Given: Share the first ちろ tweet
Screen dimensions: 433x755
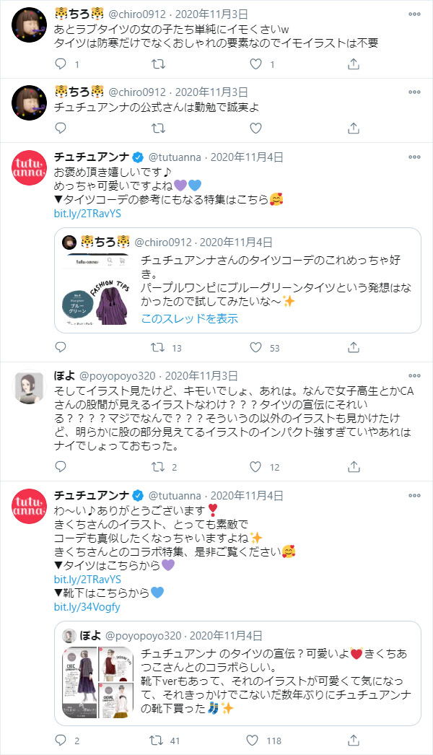Looking at the screenshot, I should pos(354,64).
